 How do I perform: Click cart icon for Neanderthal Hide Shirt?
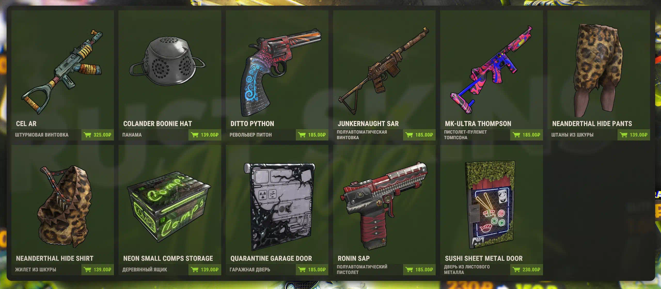88,270
